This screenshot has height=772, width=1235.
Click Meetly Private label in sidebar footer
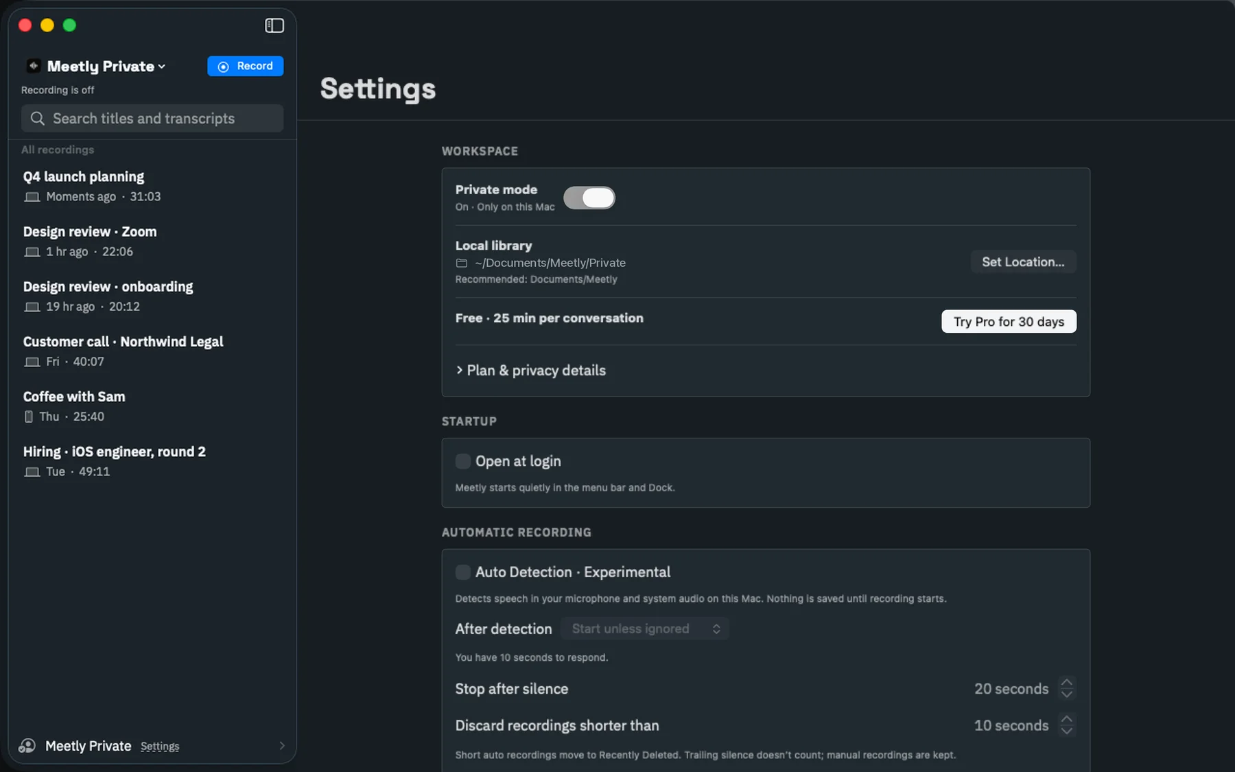[88, 746]
